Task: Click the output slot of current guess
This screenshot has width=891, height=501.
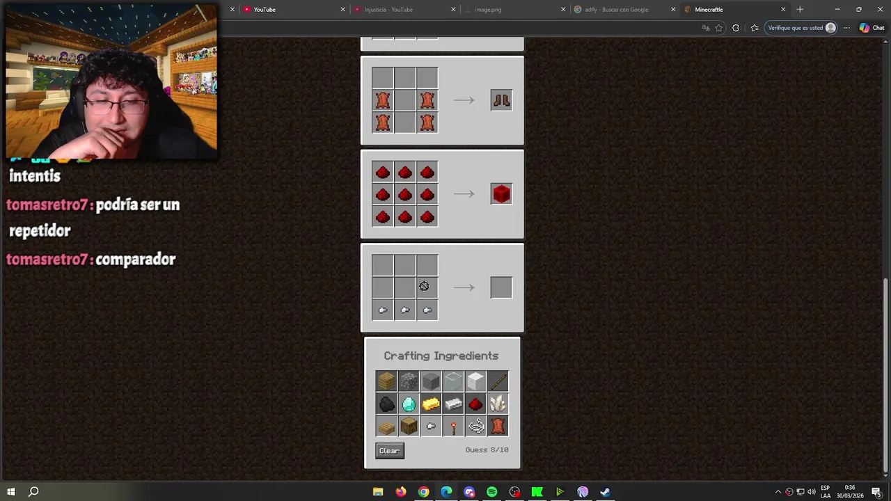Action: [x=501, y=287]
